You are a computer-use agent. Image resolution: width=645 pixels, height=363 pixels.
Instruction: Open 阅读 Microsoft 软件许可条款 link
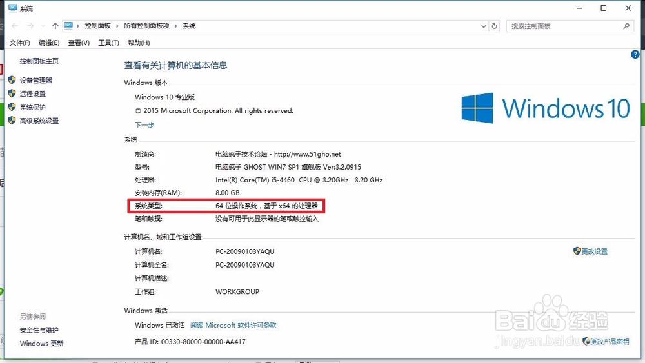pos(233,325)
